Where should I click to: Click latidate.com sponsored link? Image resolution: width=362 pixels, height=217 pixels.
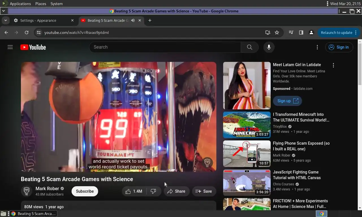[303, 89]
